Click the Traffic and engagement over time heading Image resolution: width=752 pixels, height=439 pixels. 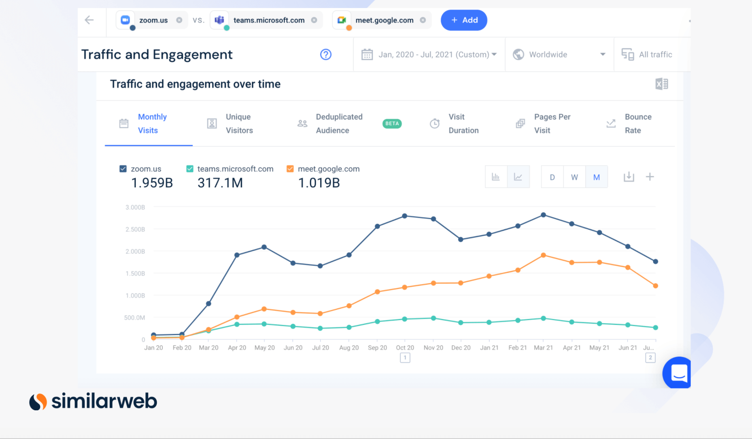pos(195,84)
